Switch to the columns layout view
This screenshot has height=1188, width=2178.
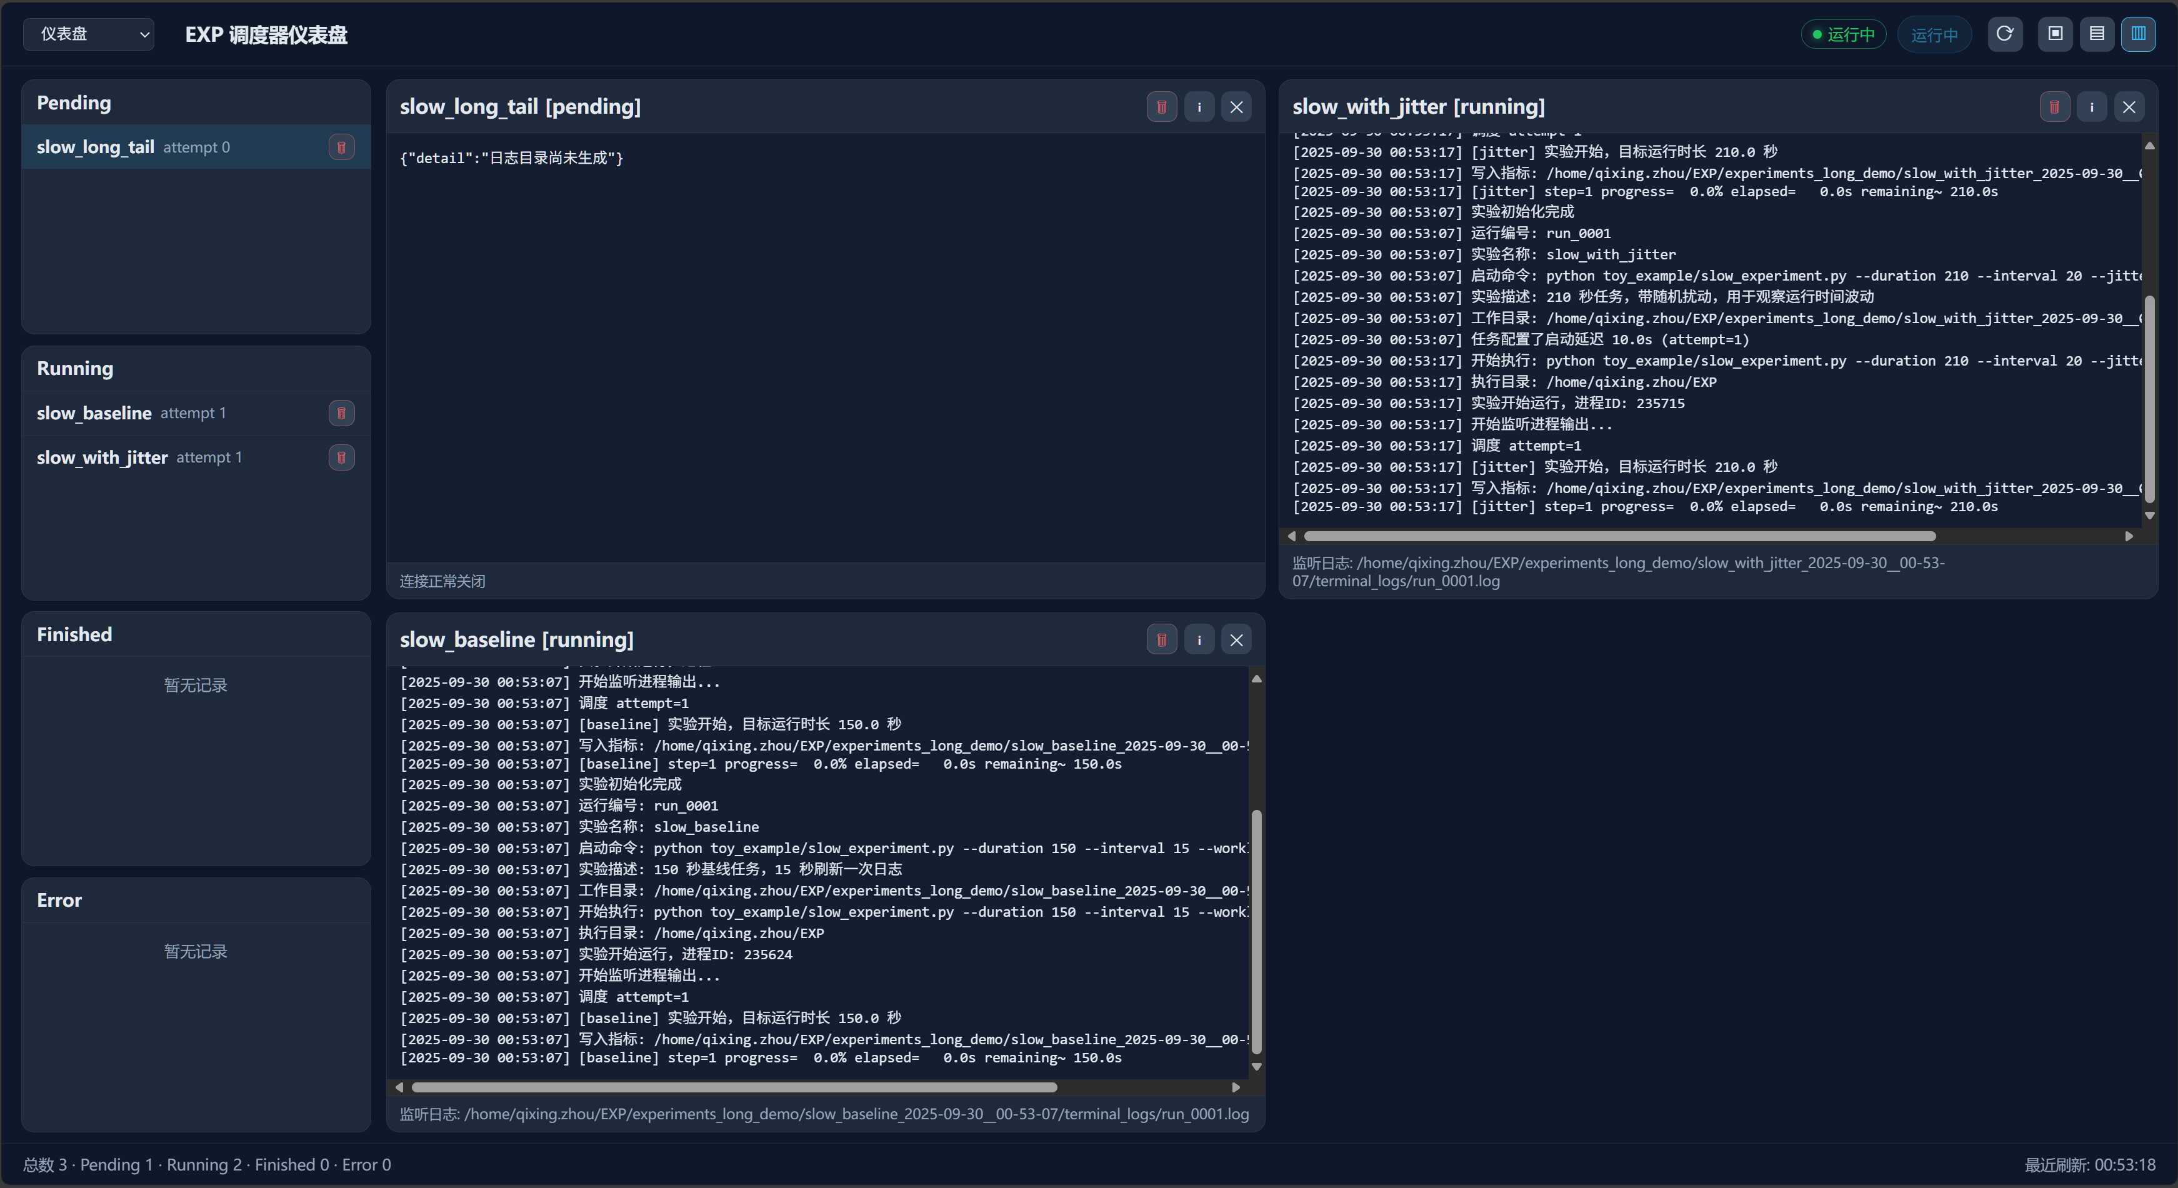tap(2137, 34)
